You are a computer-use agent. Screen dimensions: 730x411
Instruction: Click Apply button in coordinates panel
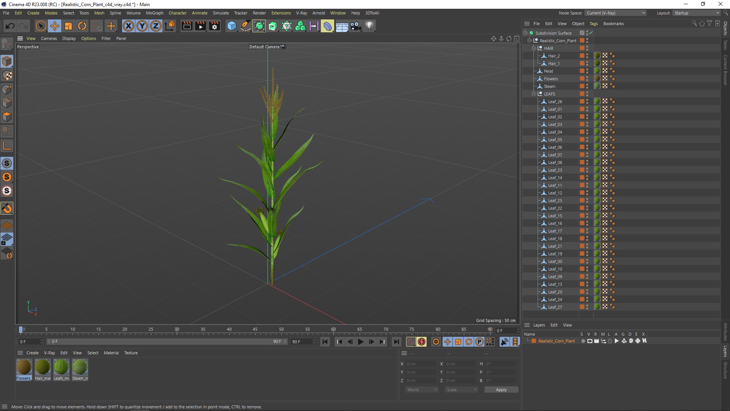(501, 390)
